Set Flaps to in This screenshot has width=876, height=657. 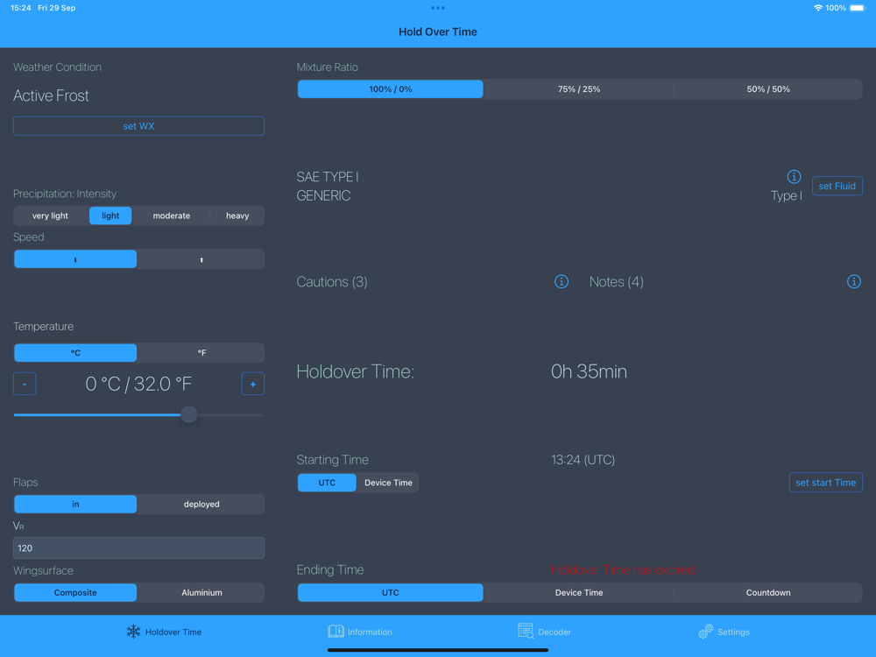pos(75,505)
